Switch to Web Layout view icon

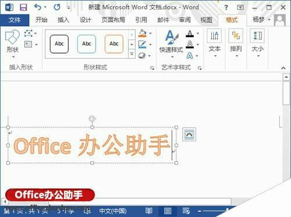coord(186,211)
